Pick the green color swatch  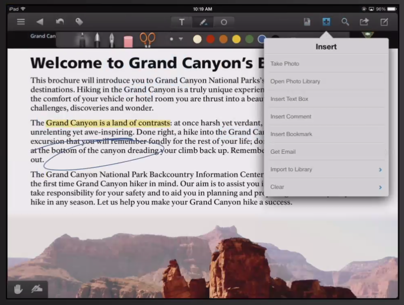tap(249, 39)
